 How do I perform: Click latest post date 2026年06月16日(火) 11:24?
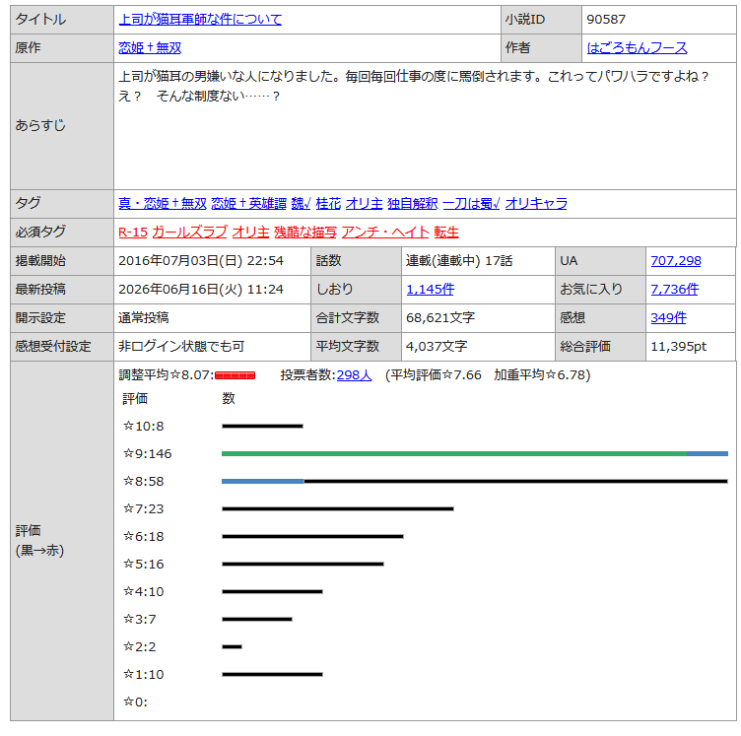201,289
